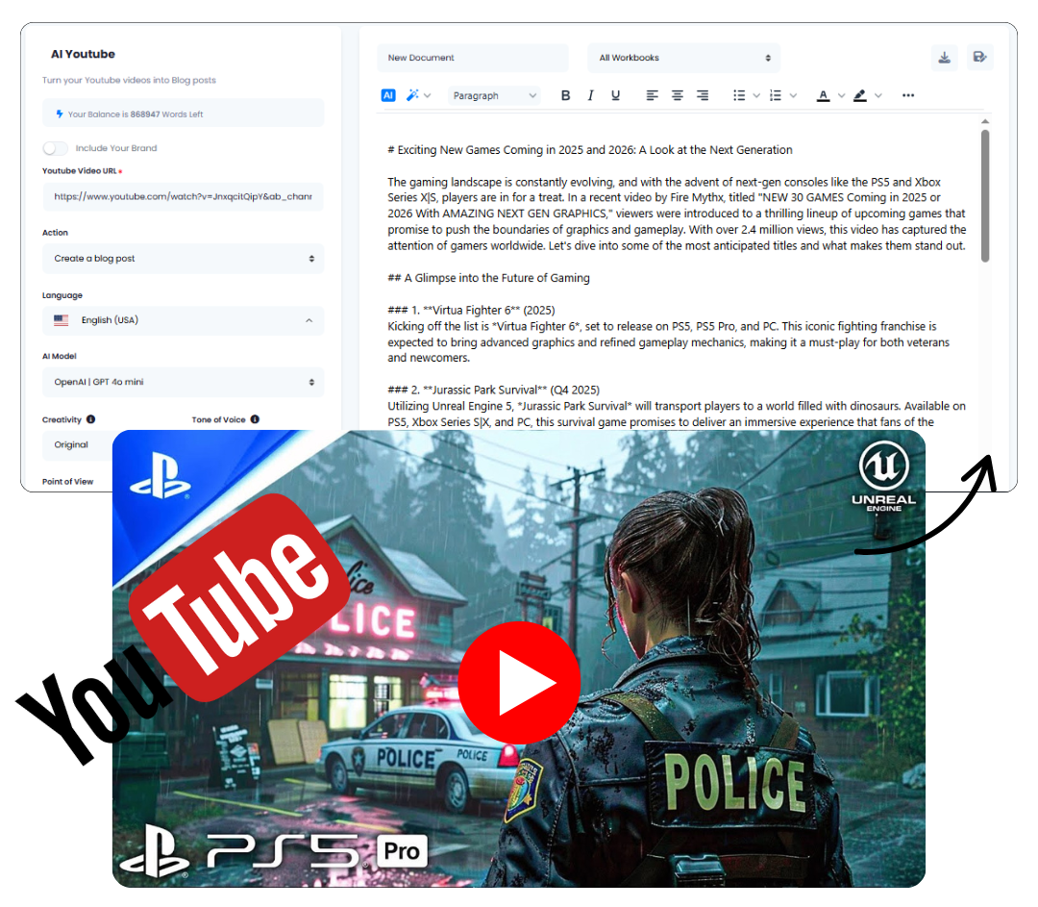Open the Paragraph style dropdown
Viewport: 1038px width, 907px height.
coord(494,95)
